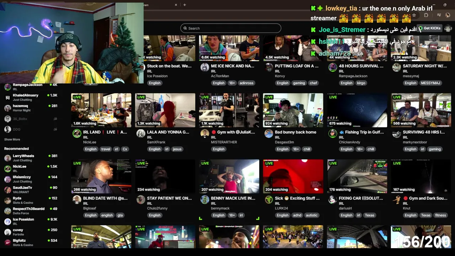
Task: Click Konvy channel avatar
Action: coord(269,67)
